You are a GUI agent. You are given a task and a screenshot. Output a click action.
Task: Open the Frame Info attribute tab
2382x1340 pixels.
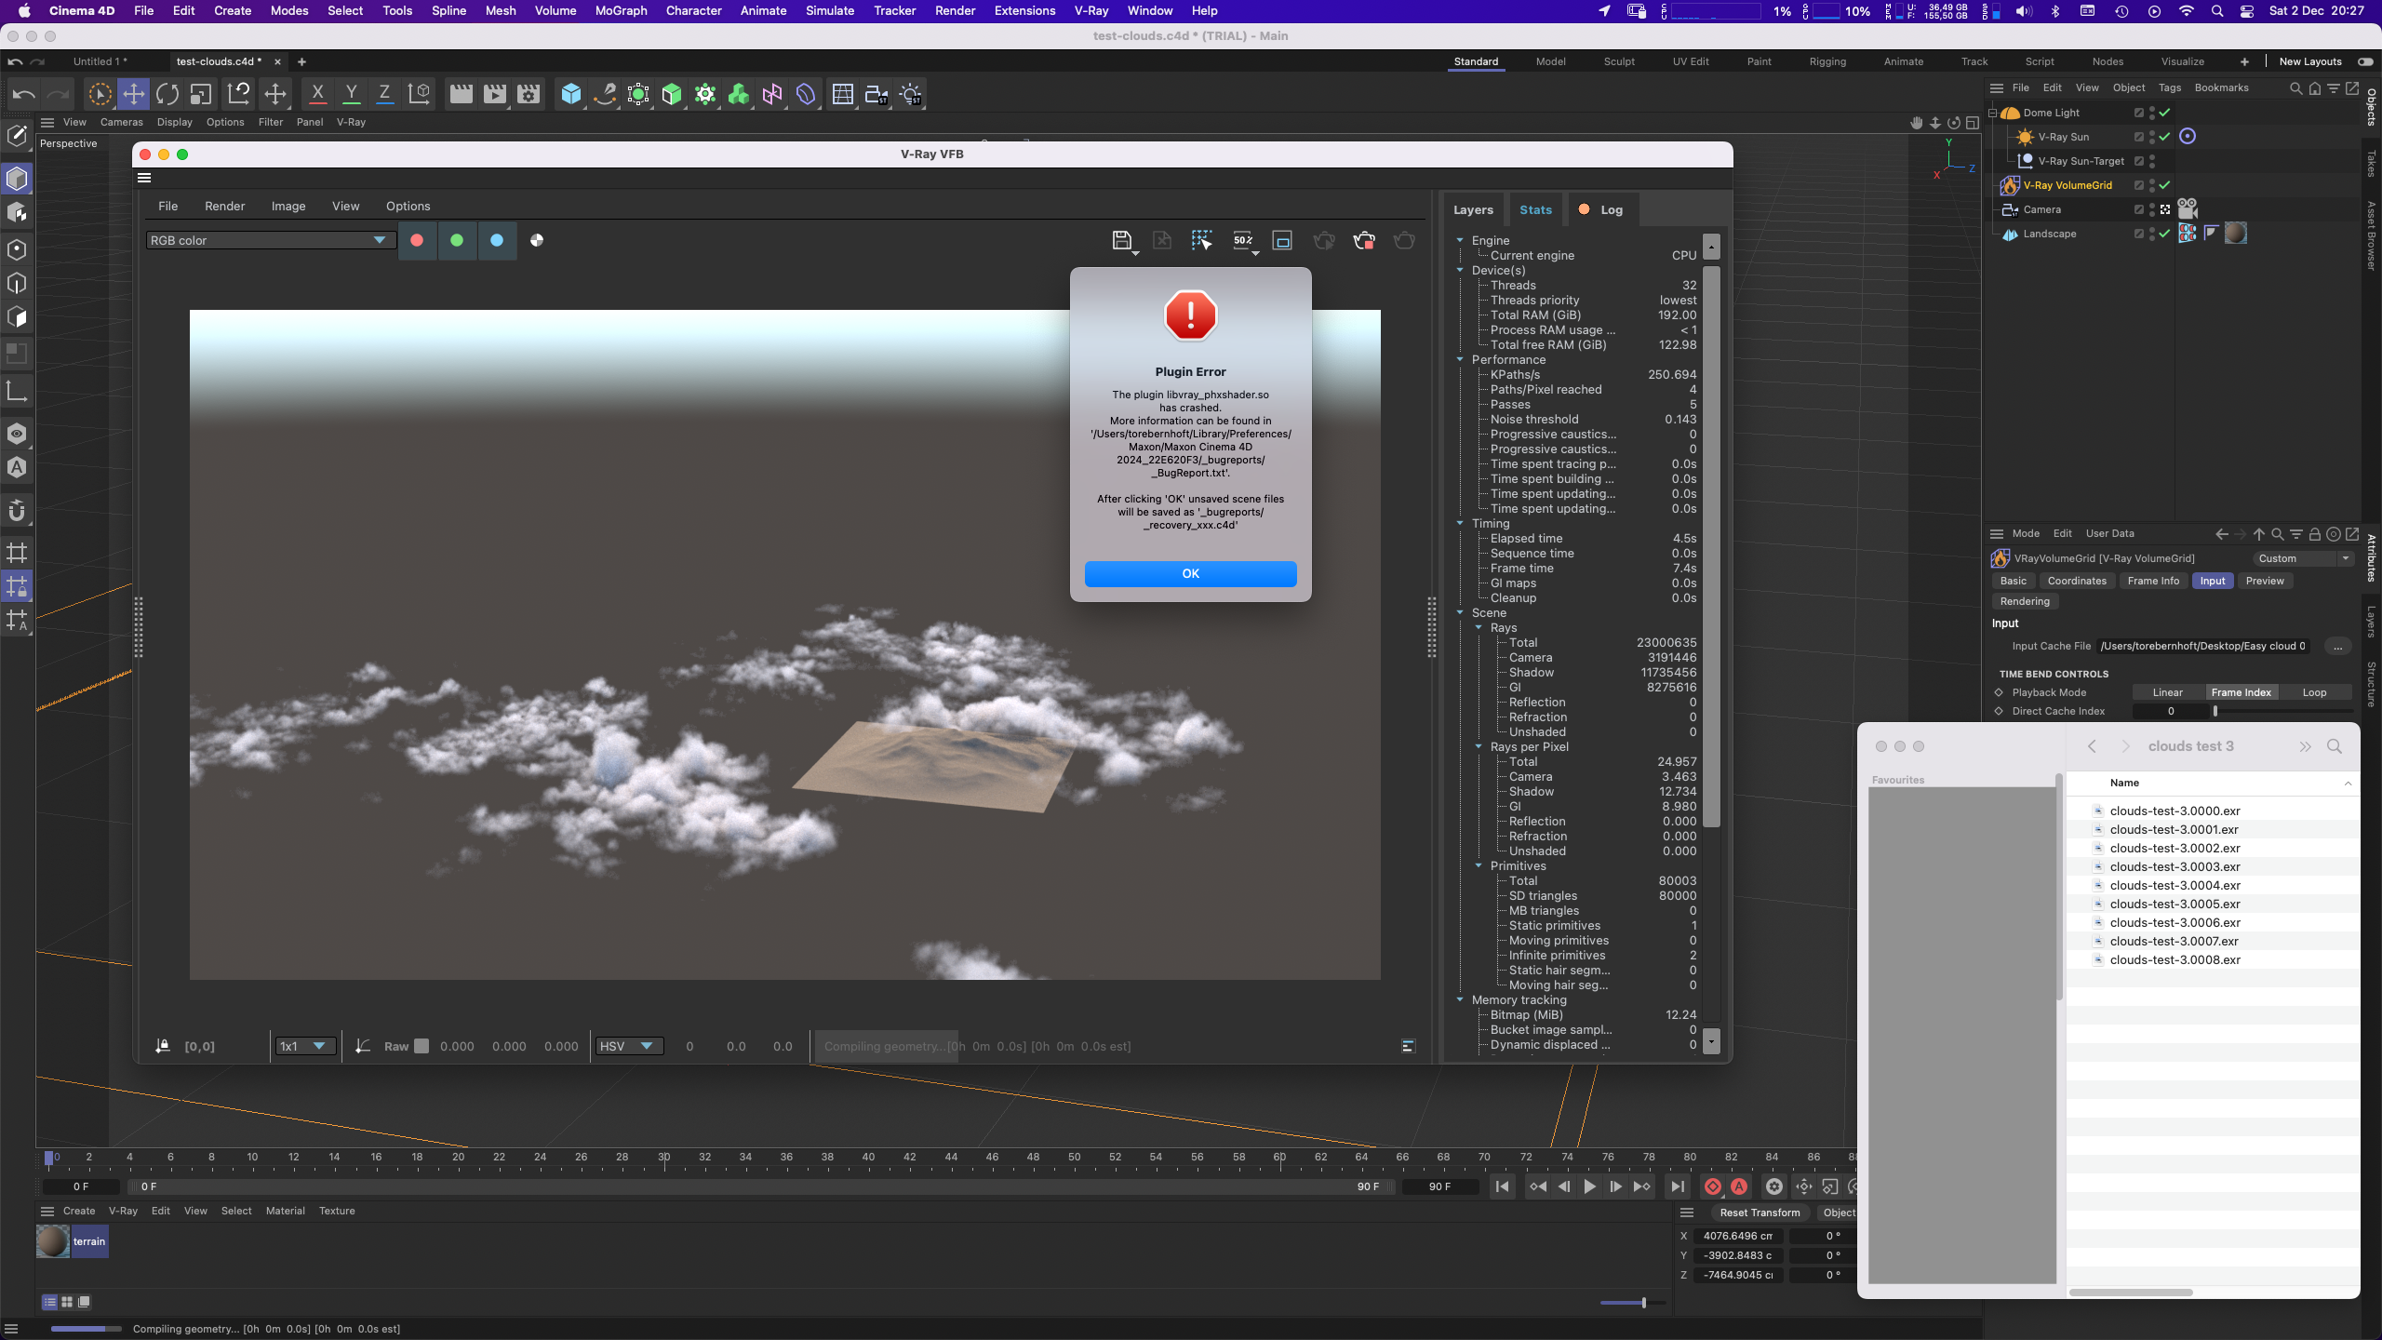2153,581
